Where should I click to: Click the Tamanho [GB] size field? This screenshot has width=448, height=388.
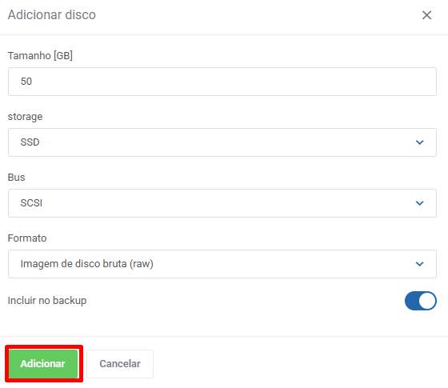[222, 82]
